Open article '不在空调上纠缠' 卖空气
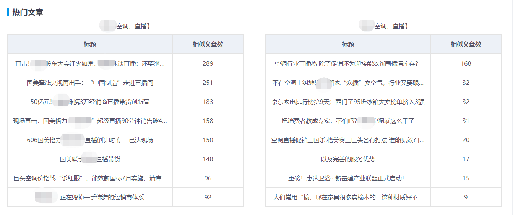The width and height of the screenshot is (513, 217). coord(348,83)
